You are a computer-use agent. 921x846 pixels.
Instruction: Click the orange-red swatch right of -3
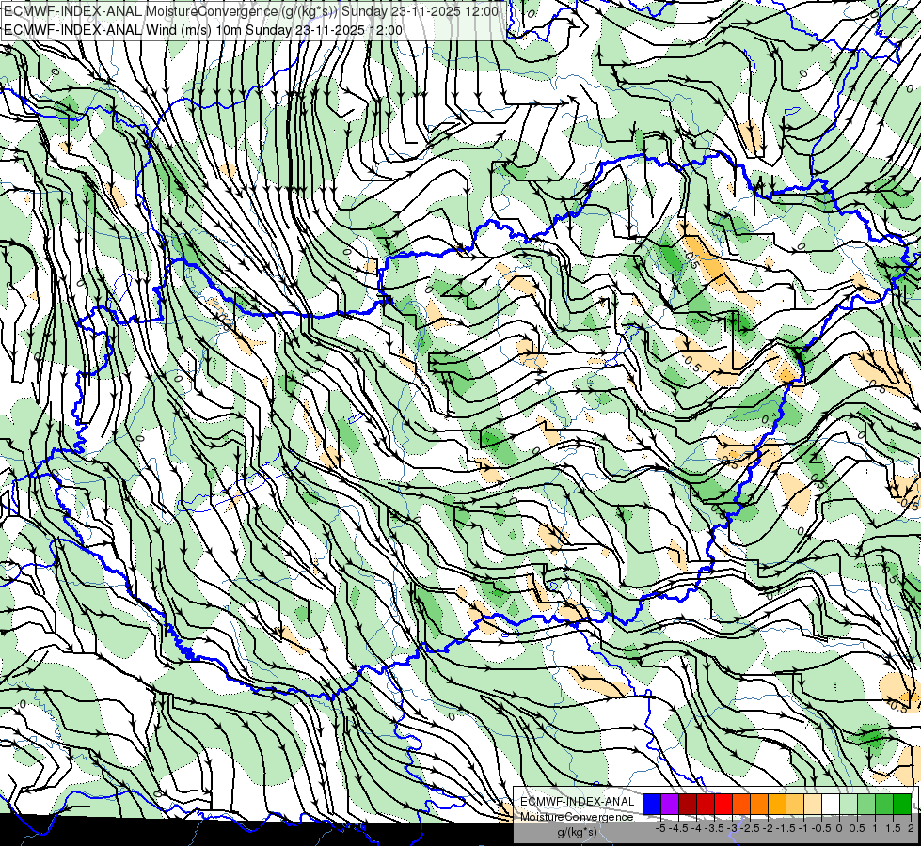pyautogui.click(x=741, y=804)
